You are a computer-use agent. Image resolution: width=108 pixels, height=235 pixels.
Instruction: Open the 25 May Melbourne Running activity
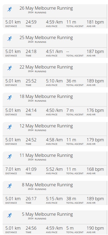(46, 38)
